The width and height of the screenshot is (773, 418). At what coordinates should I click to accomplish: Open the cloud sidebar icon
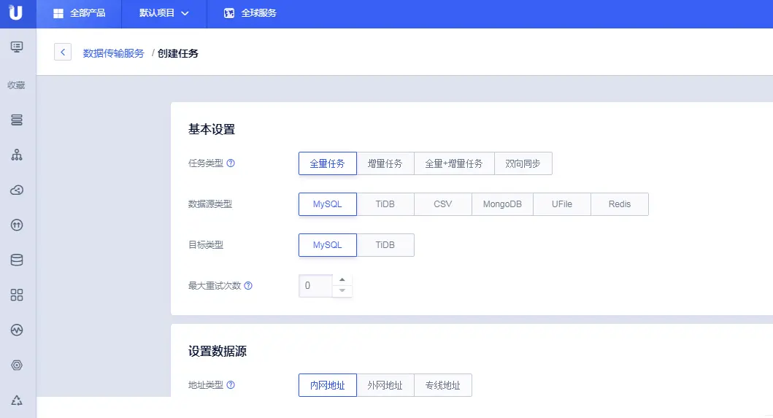pyautogui.click(x=17, y=190)
